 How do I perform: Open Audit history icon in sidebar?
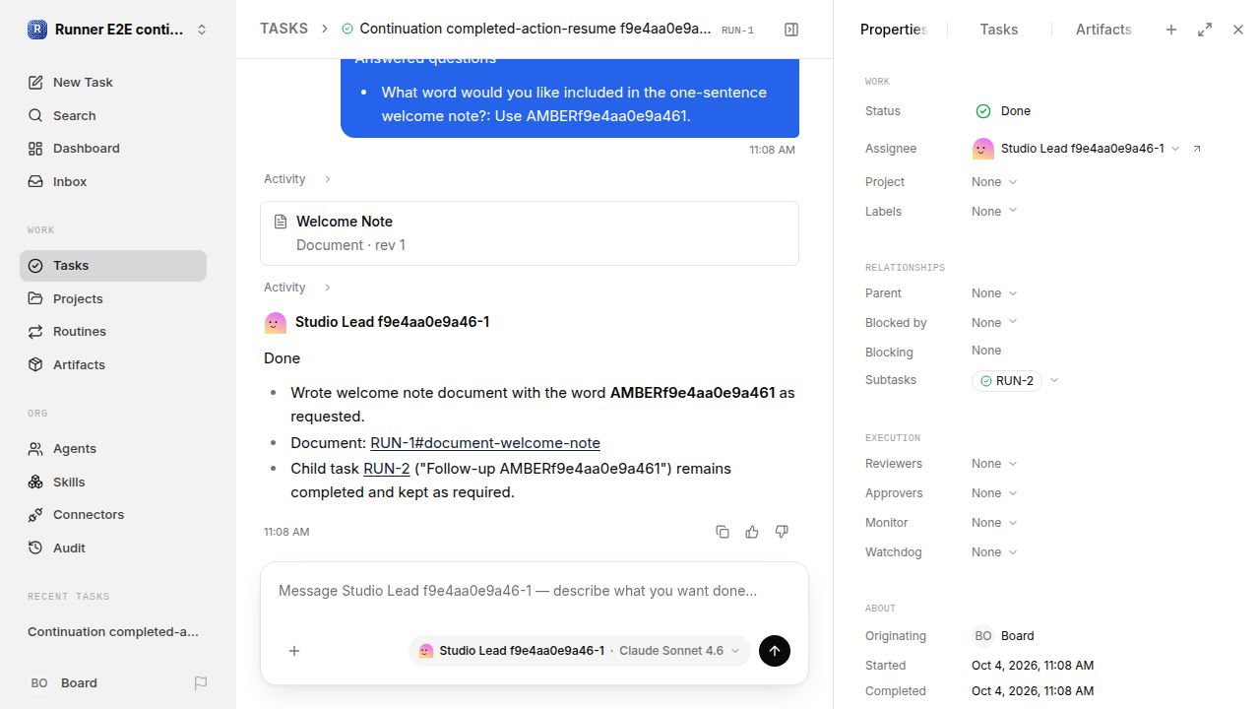pyautogui.click(x=35, y=548)
